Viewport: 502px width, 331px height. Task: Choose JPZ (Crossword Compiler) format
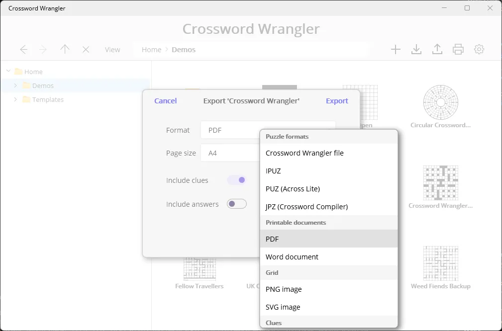click(329, 207)
